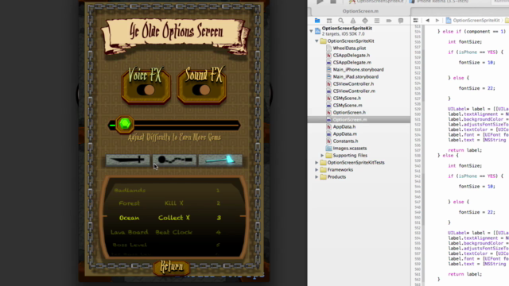Open the Log navigator speech-bubble icon
Screen dimensions: 509x286
click(401, 21)
